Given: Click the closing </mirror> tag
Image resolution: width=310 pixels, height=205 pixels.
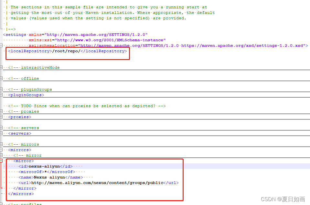Looking at the screenshot, I should point(25,188).
